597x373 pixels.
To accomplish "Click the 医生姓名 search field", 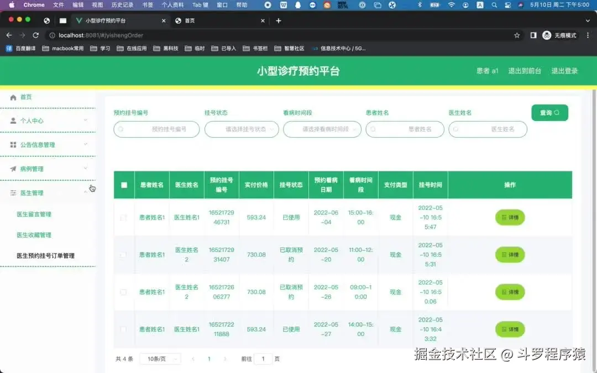I will (x=488, y=129).
